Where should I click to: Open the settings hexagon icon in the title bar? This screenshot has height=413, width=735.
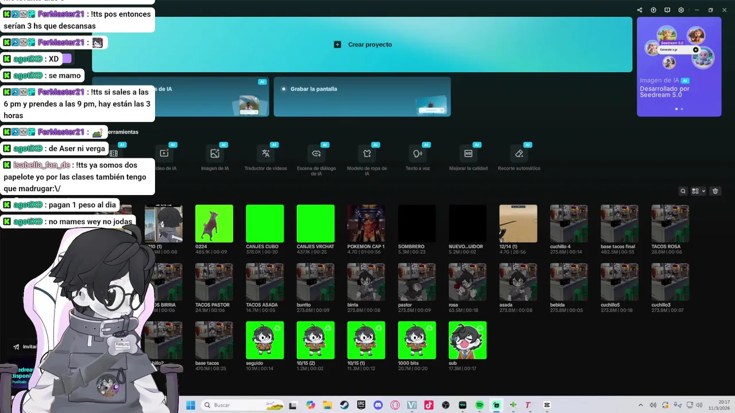tap(681, 10)
